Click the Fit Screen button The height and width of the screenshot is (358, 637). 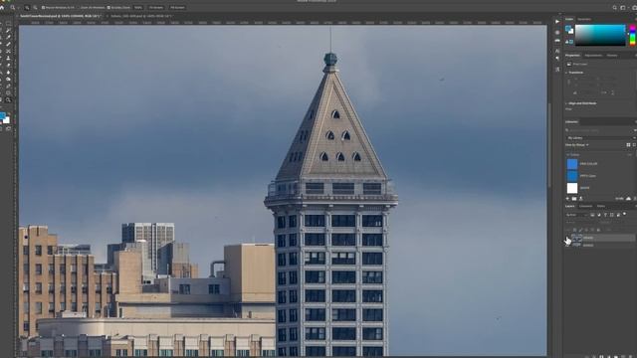[x=156, y=7]
